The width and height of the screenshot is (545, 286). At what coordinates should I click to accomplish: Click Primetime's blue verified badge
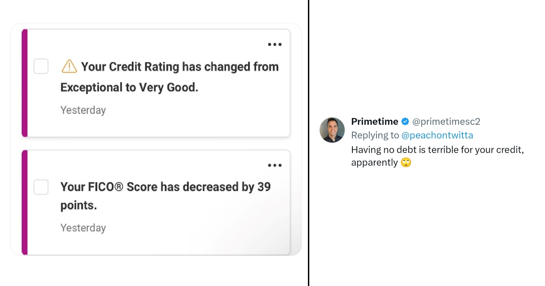pyautogui.click(x=405, y=121)
